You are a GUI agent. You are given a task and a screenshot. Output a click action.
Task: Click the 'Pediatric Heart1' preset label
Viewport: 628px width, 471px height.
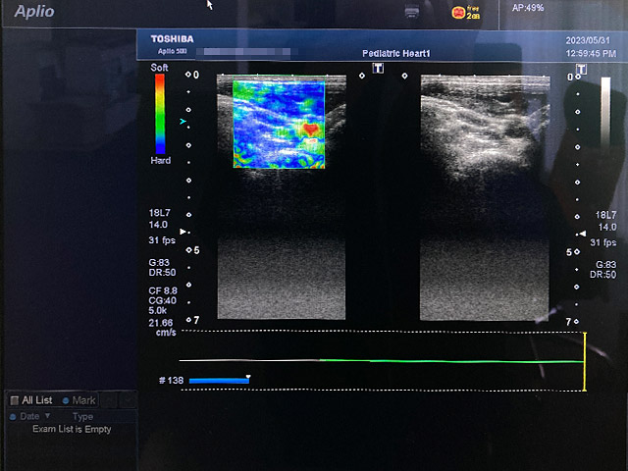point(396,53)
